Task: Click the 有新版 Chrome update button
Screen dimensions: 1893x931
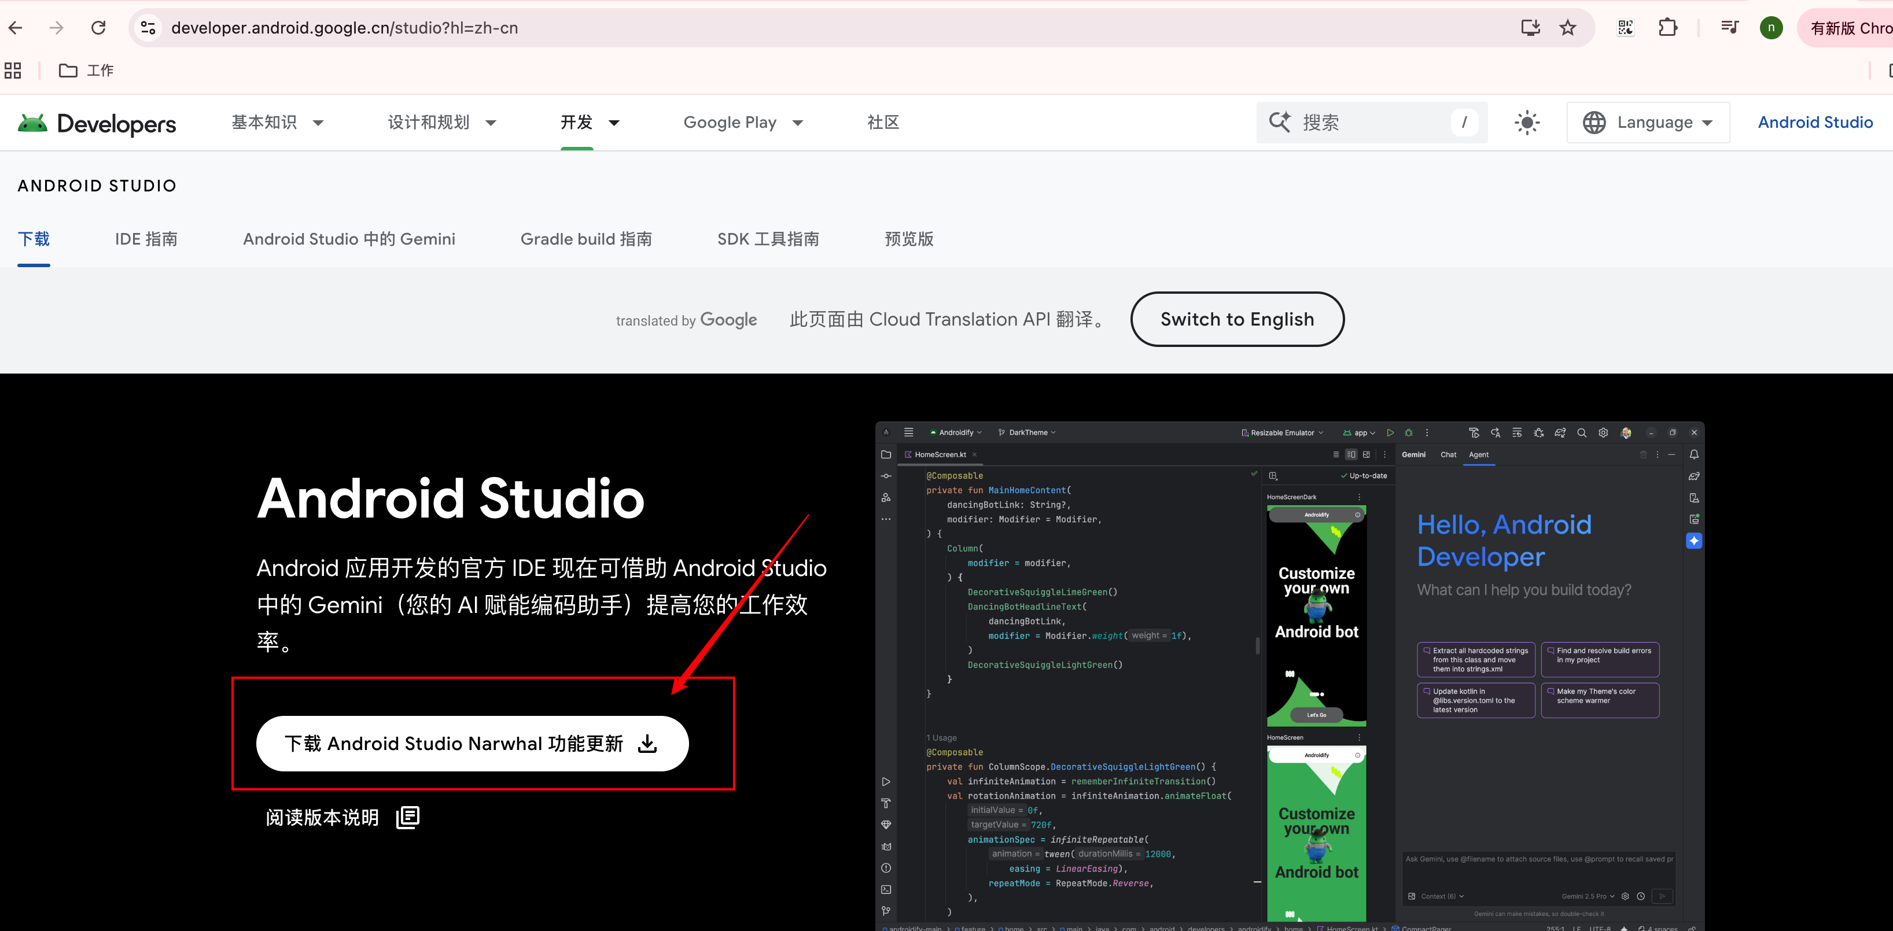Action: [x=1846, y=28]
